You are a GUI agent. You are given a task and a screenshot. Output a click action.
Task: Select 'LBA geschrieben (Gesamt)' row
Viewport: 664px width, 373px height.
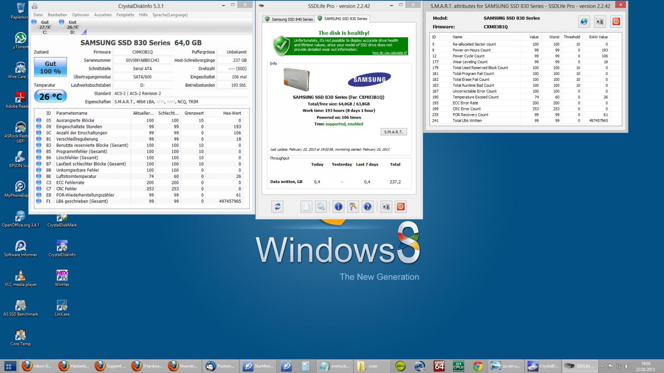[142, 201]
